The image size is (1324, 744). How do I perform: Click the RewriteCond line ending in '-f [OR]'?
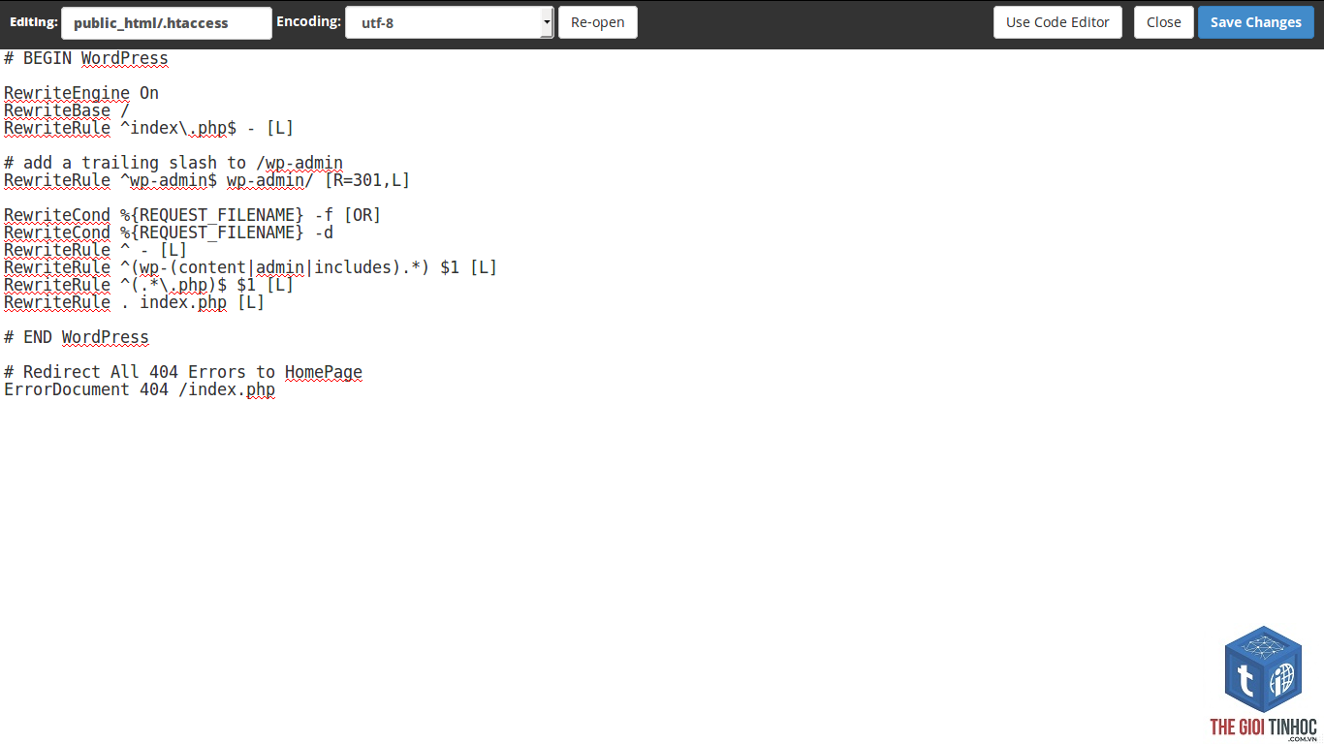point(192,216)
